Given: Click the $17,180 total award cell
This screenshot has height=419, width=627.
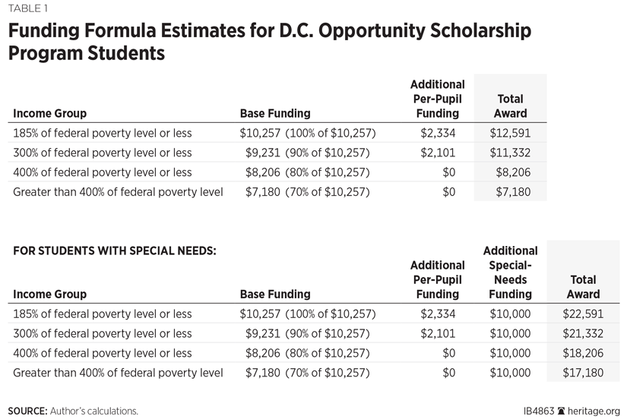Looking at the screenshot, I should (583, 373).
